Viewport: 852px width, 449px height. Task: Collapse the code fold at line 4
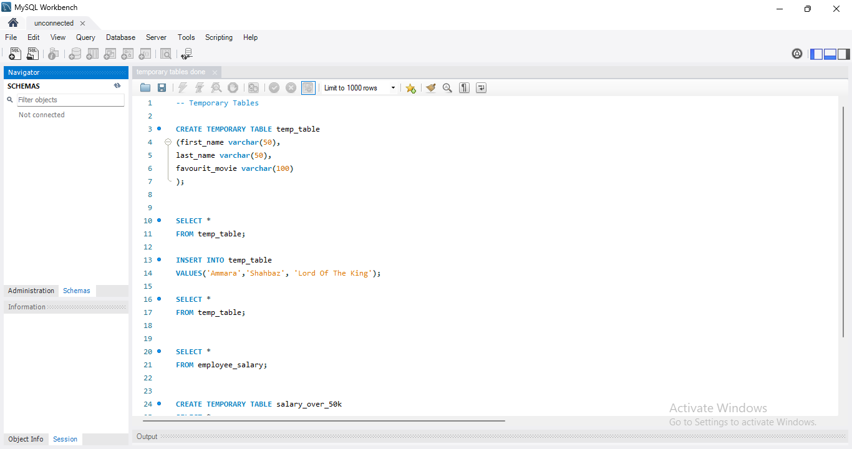pos(168,142)
